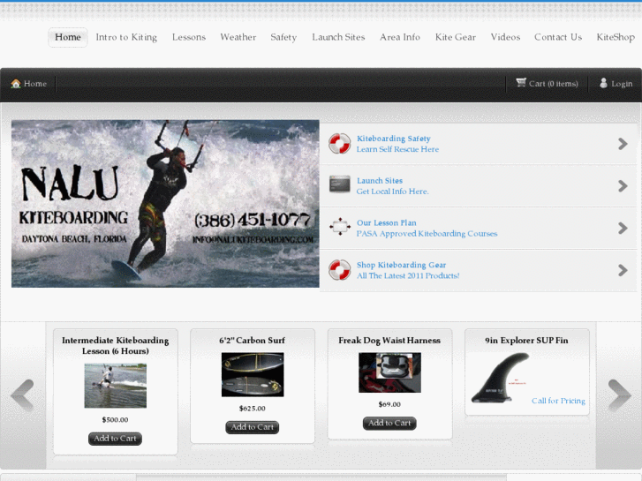The image size is (642, 481).
Task: Expand the Kiteboarding Safety row chevron
Action: (x=623, y=144)
